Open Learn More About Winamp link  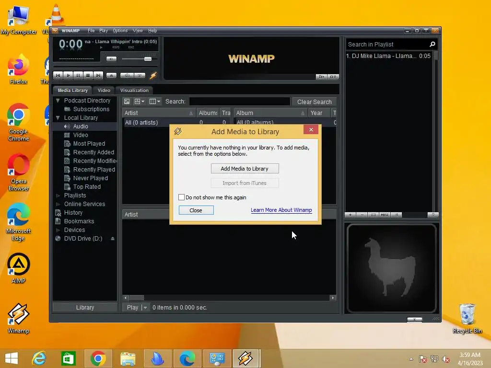tap(281, 210)
